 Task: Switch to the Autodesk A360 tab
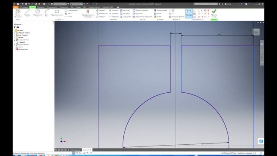click(108, 7)
